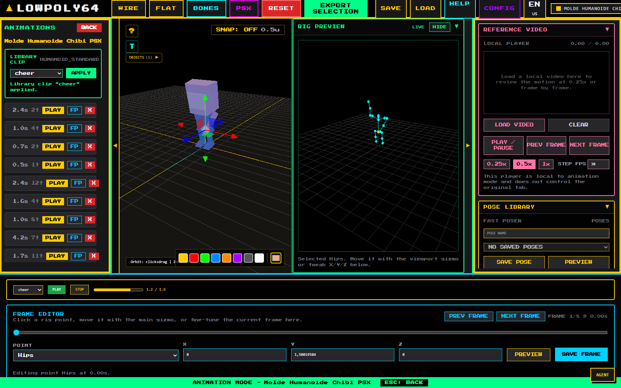Open FP for the 1.6s 4f animation
This screenshot has width=621, height=388.
pos(74,201)
